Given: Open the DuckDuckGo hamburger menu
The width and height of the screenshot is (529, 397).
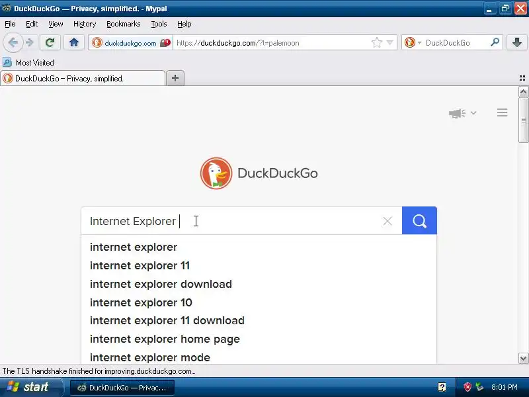Looking at the screenshot, I should click(x=502, y=112).
